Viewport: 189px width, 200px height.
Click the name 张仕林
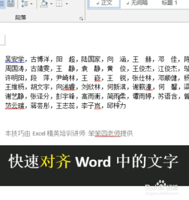point(142,78)
